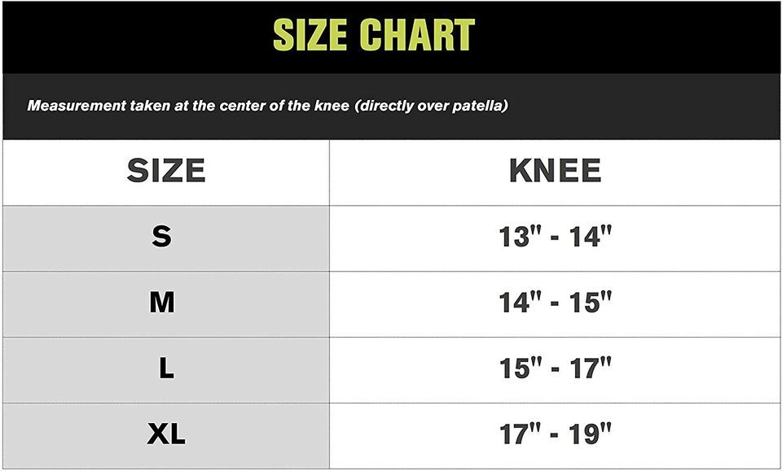Select the SIZE column header

(166, 171)
